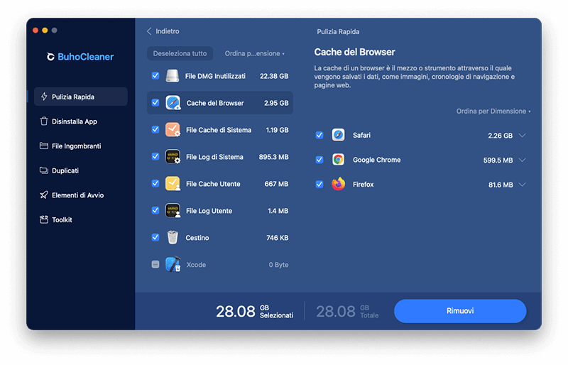Select the File Cache Utente label
The image size is (568, 365).
(213, 184)
